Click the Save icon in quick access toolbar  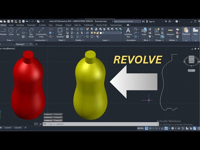(x=9, y=21)
